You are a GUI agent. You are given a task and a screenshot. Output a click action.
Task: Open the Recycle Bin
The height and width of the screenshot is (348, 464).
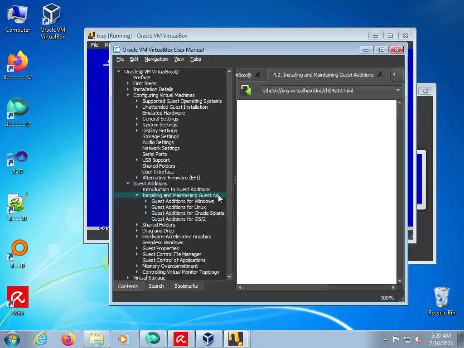point(441,301)
